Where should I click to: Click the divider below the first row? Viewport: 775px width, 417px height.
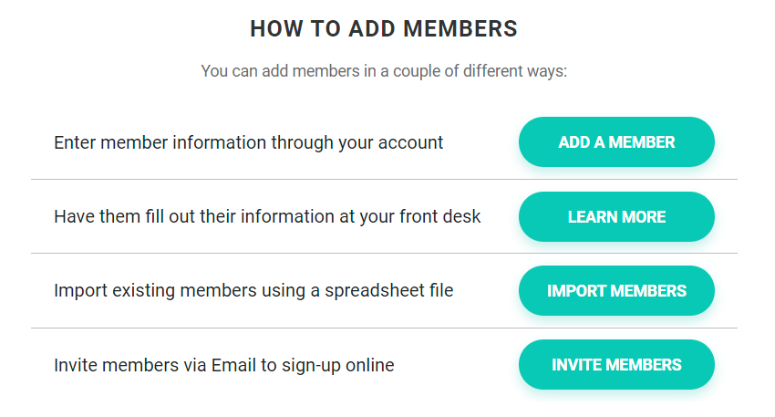(x=384, y=180)
